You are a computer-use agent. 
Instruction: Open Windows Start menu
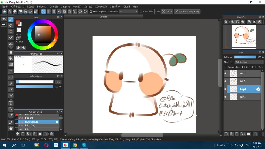[5, 145]
